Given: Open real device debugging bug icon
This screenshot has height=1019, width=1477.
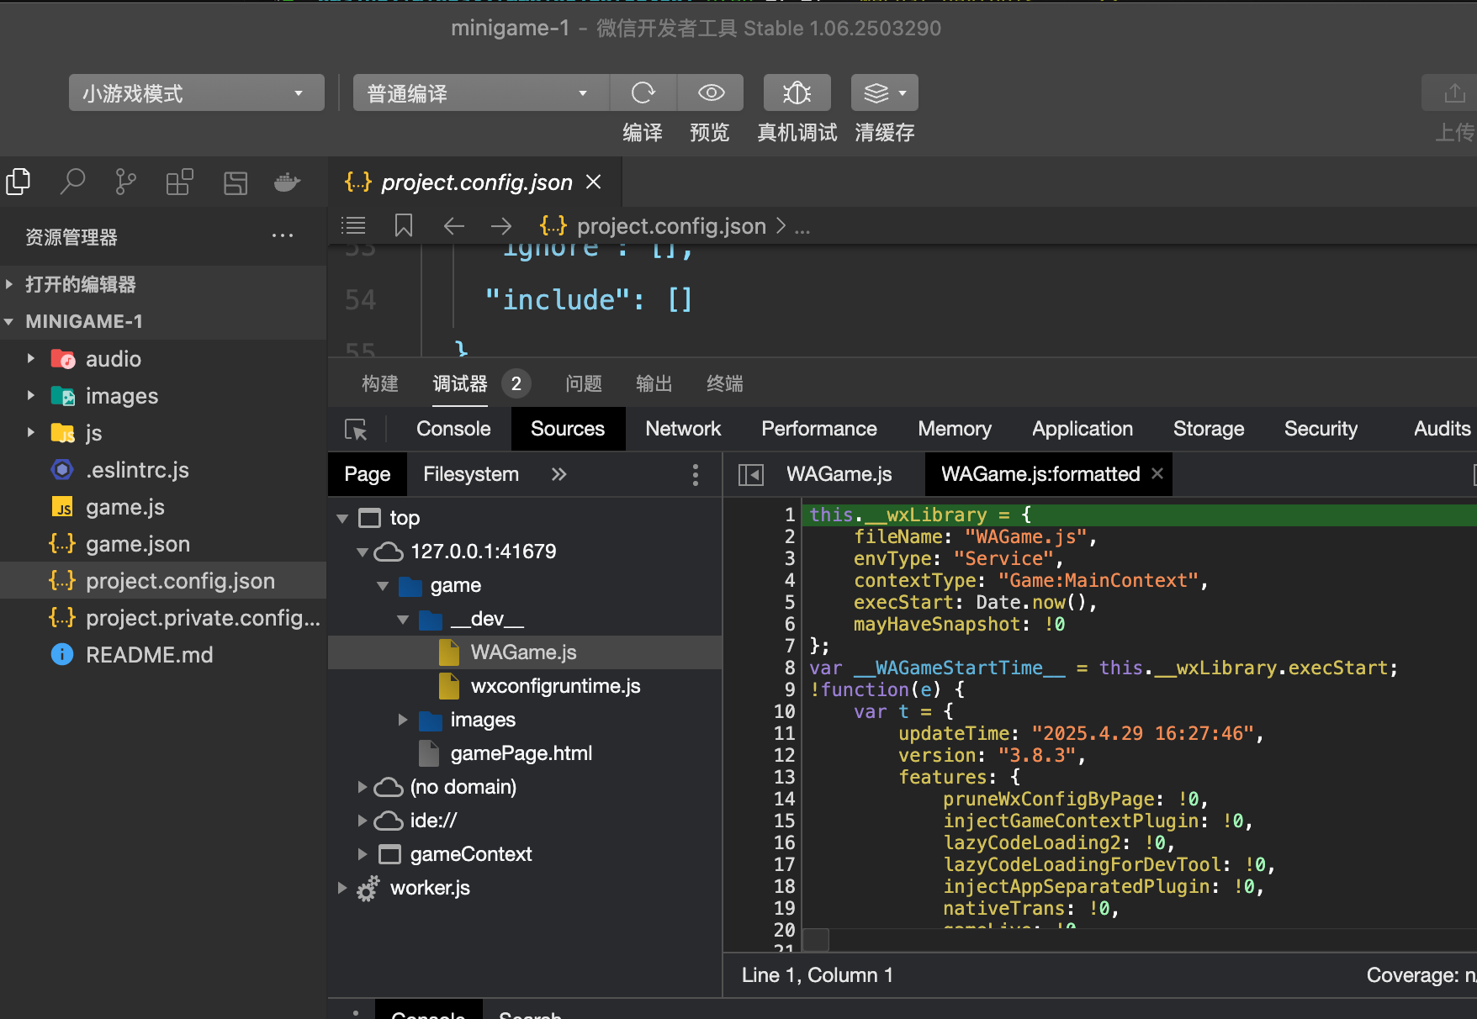Looking at the screenshot, I should 797,92.
